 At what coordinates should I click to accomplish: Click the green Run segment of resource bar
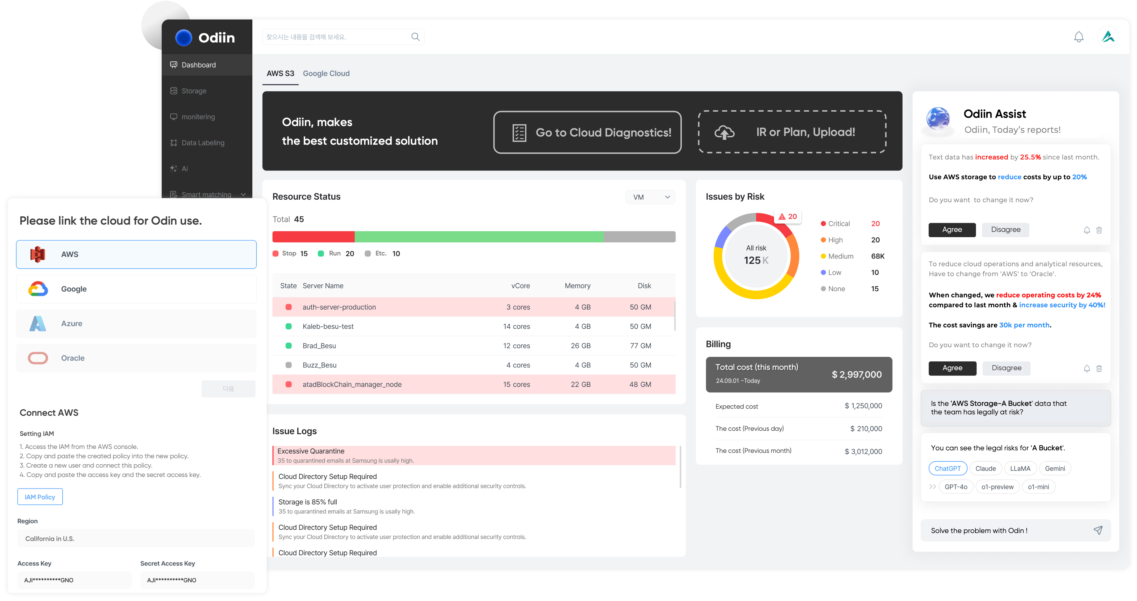tap(478, 237)
